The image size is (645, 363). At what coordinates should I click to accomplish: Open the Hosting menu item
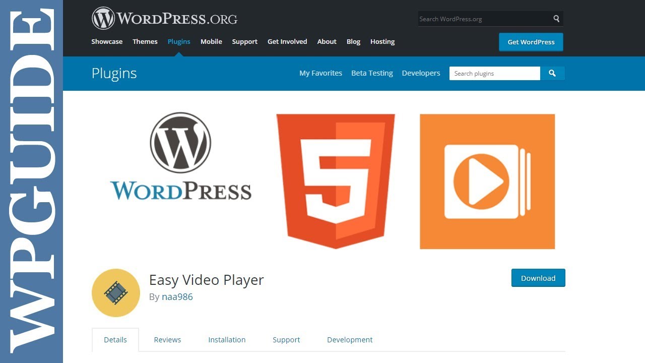[x=382, y=41]
